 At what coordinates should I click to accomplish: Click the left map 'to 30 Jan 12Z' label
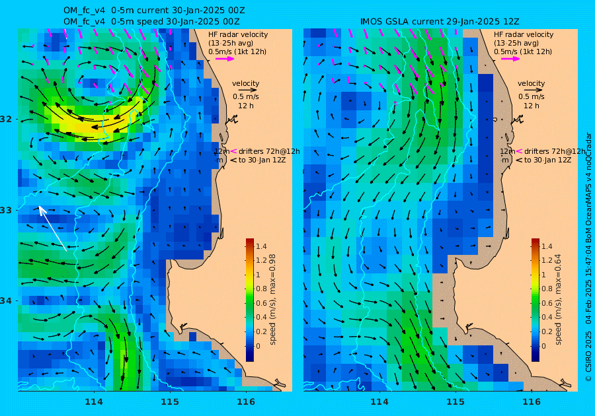(x=262, y=160)
